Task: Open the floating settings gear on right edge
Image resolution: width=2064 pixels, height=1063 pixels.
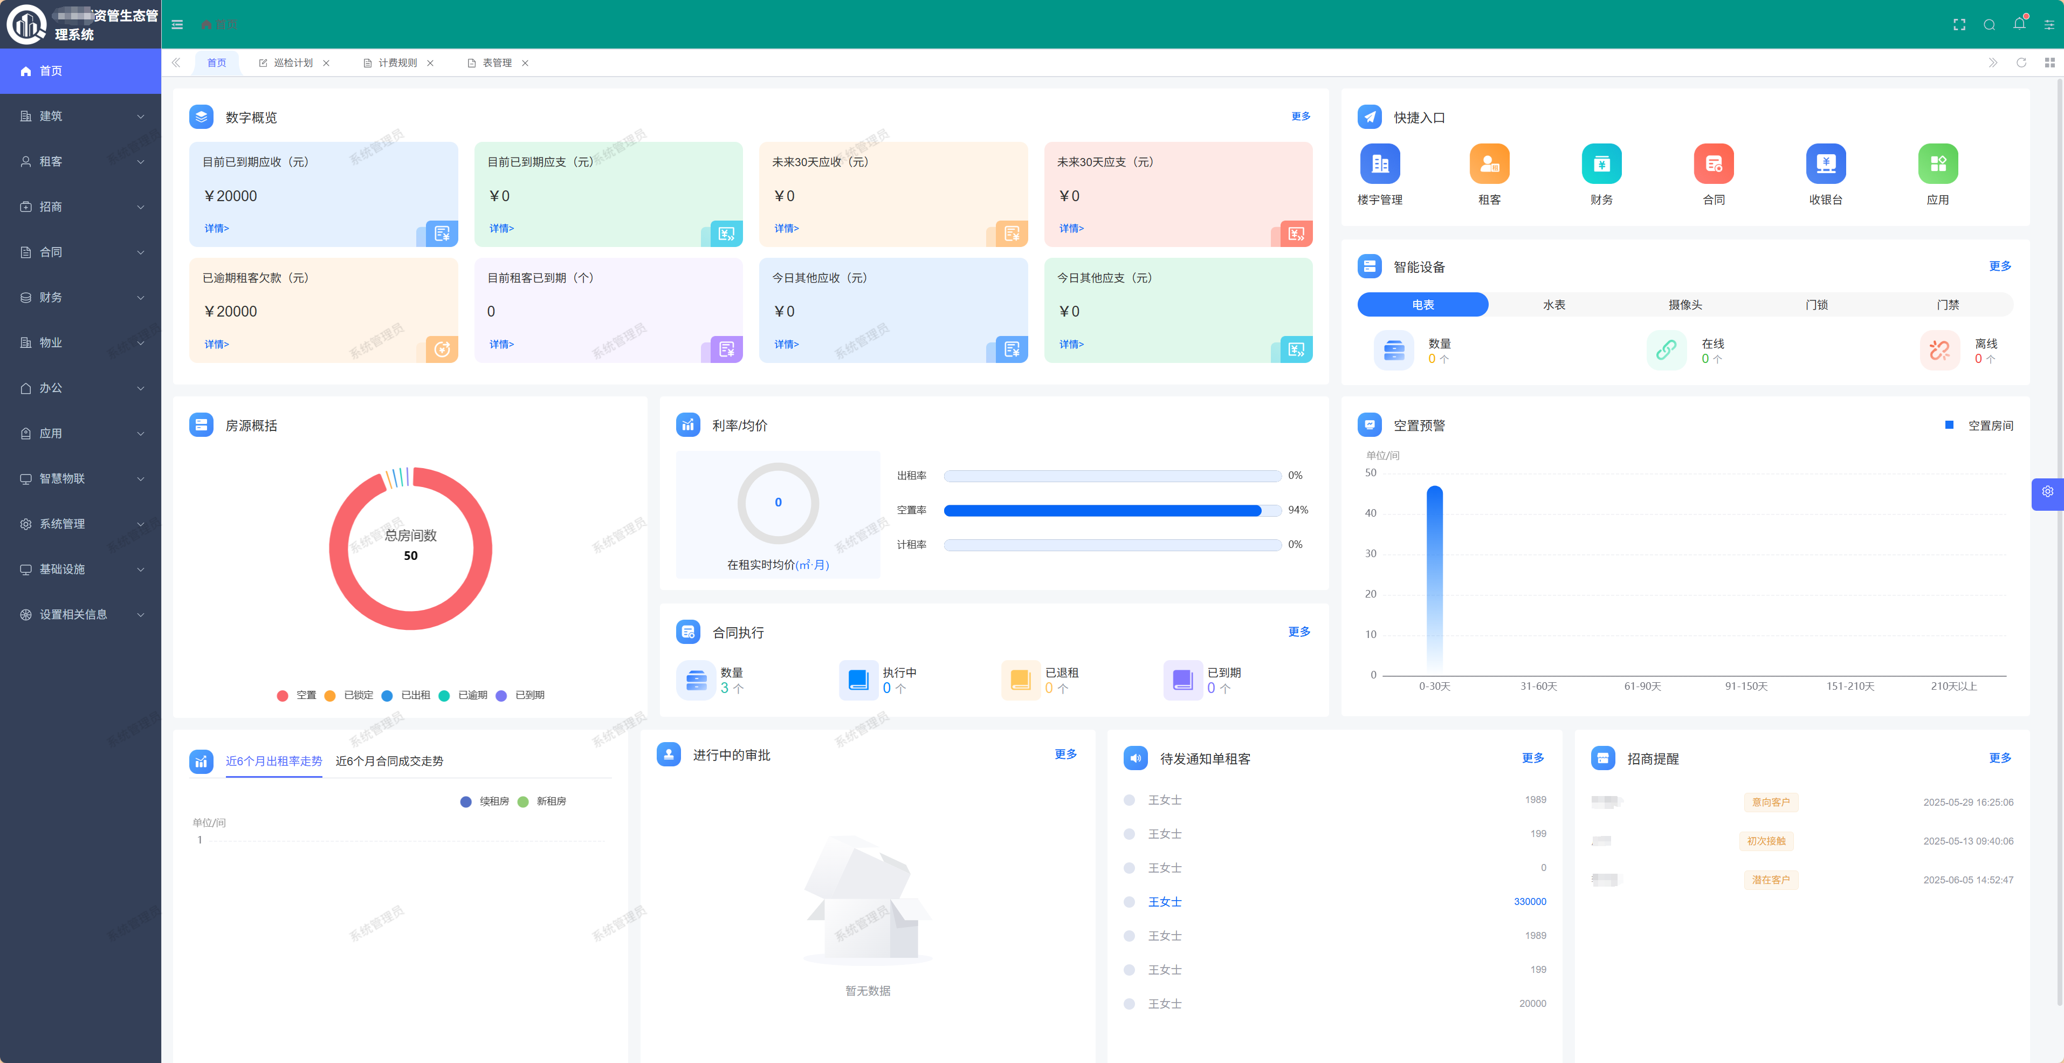Action: pos(2047,491)
